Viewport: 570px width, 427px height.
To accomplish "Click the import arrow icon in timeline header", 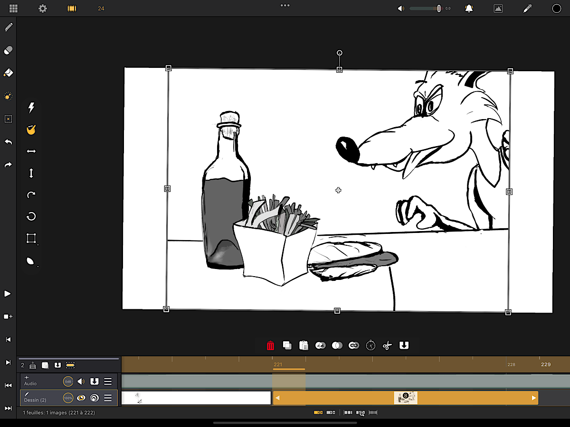I will (57, 365).
